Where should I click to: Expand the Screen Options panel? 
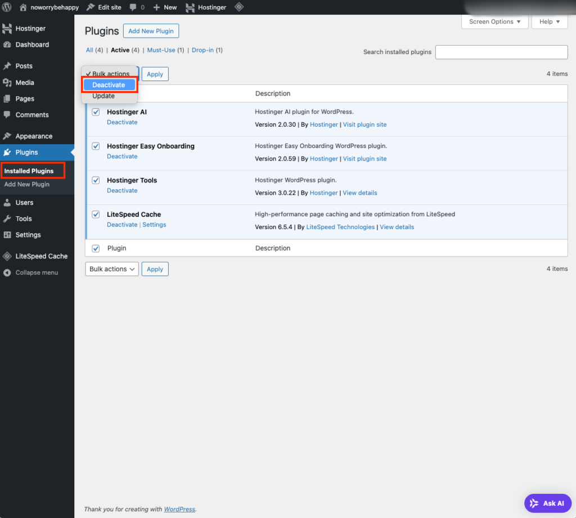point(494,22)
